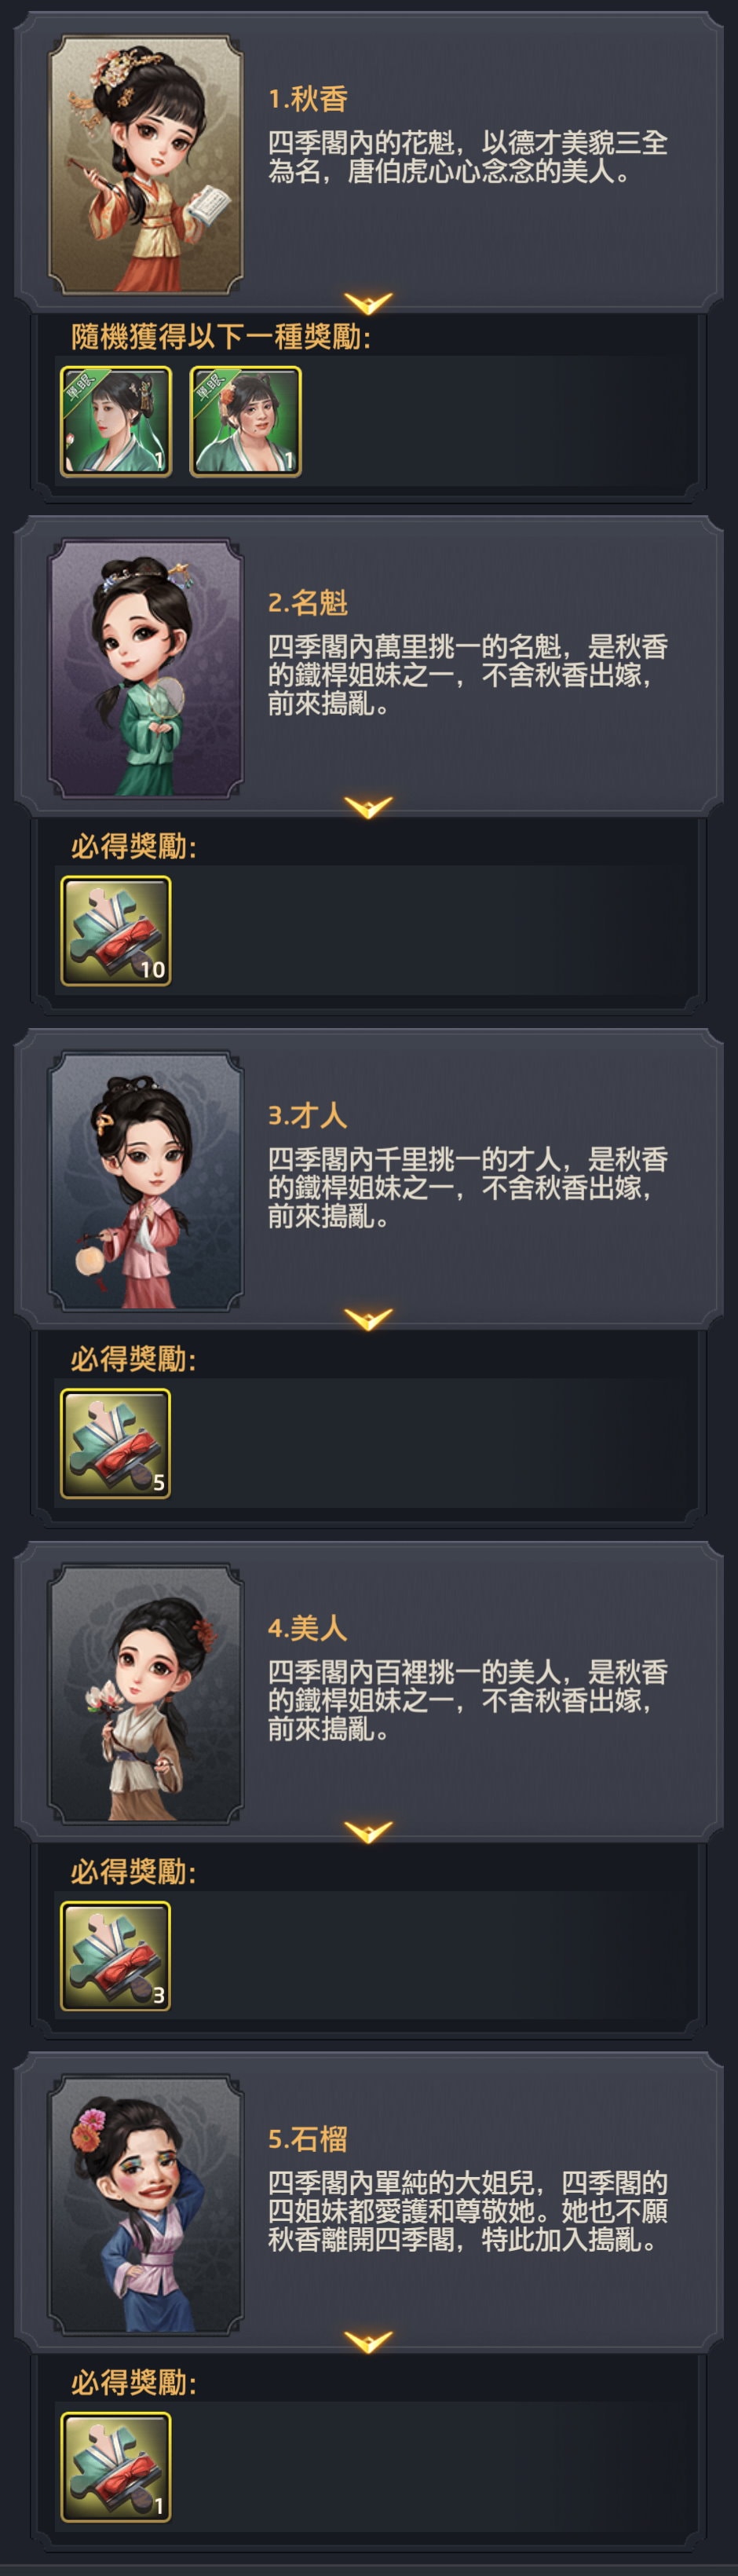The height and width of the screenshot is (2576, 738).
Task: View 秋香 character portrait
Action: [x=146, y=165]
